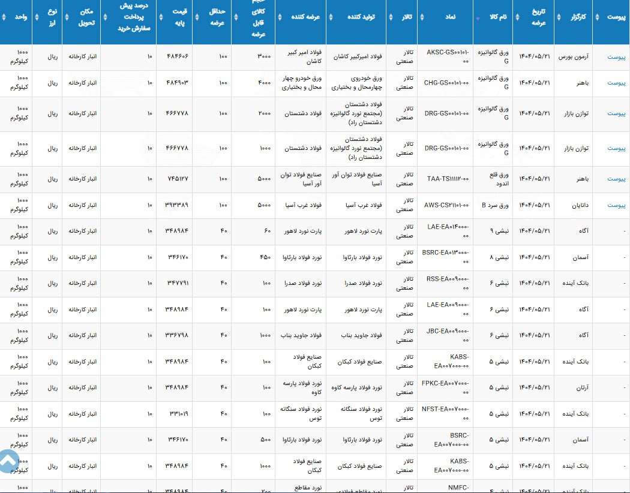
Task: Click the sort arrows beside تاریخ عرضه
Action: 517,17
